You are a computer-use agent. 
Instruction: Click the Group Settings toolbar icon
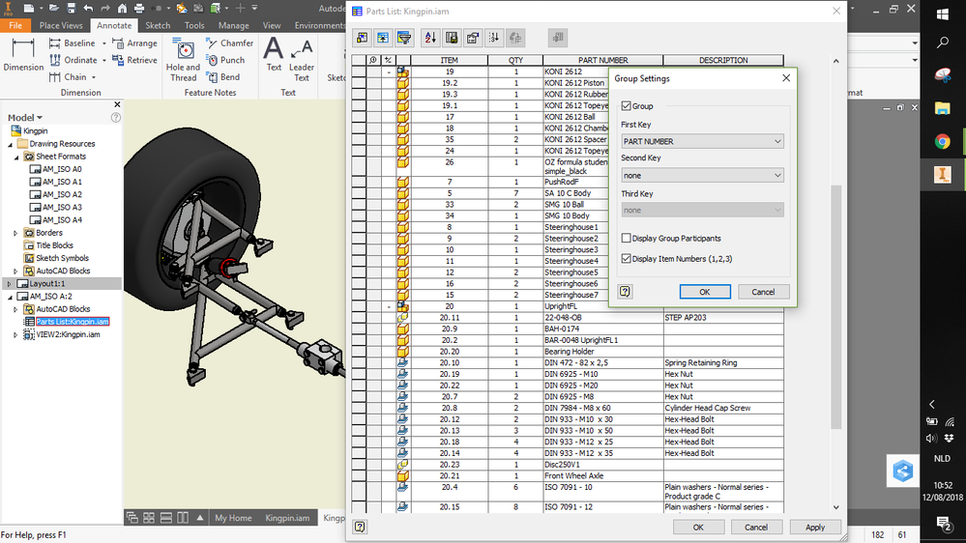(383, 38)
